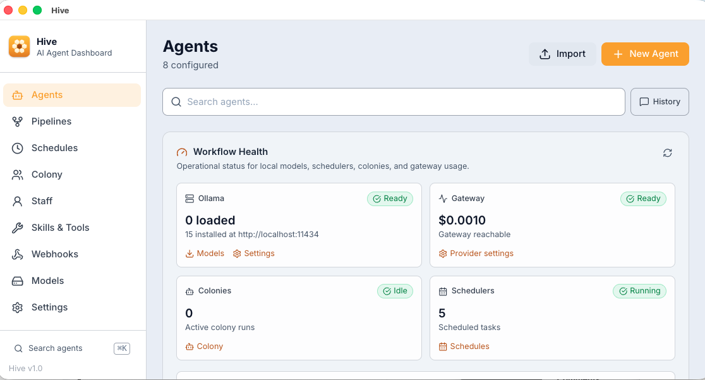Open the Webhooks page
705x380 pixels.
click(72, 254)
